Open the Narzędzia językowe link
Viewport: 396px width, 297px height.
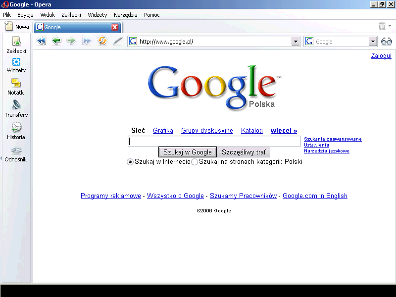click(x=327, y=151)
